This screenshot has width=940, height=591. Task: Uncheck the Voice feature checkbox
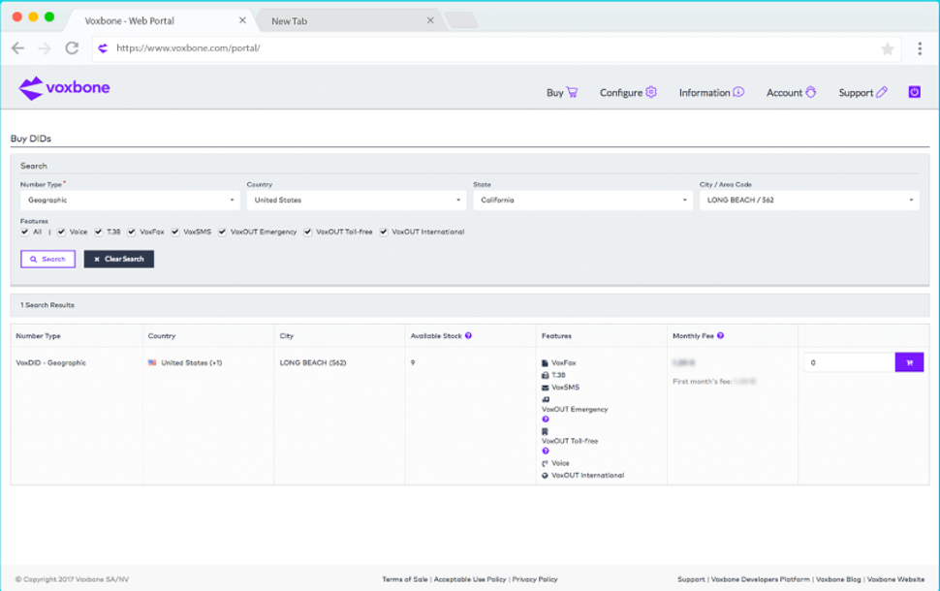(x=61, y=233)
